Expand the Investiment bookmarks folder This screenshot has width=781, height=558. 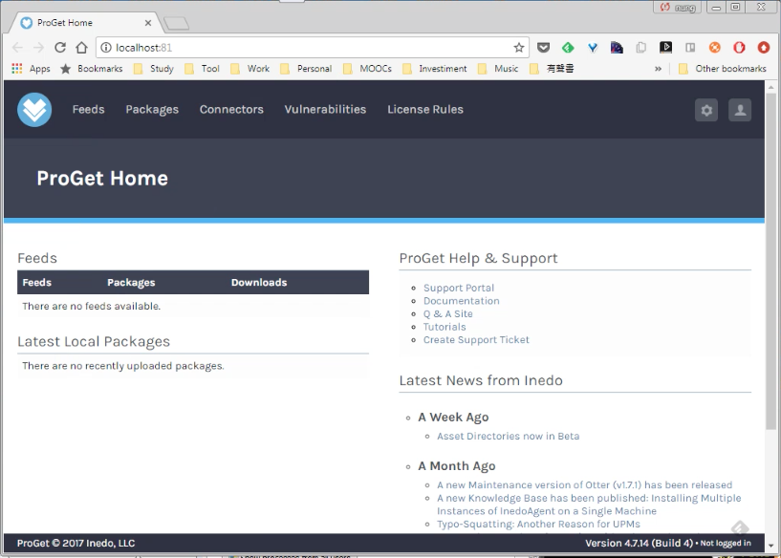pyautogui.click(x=435, y=69)
